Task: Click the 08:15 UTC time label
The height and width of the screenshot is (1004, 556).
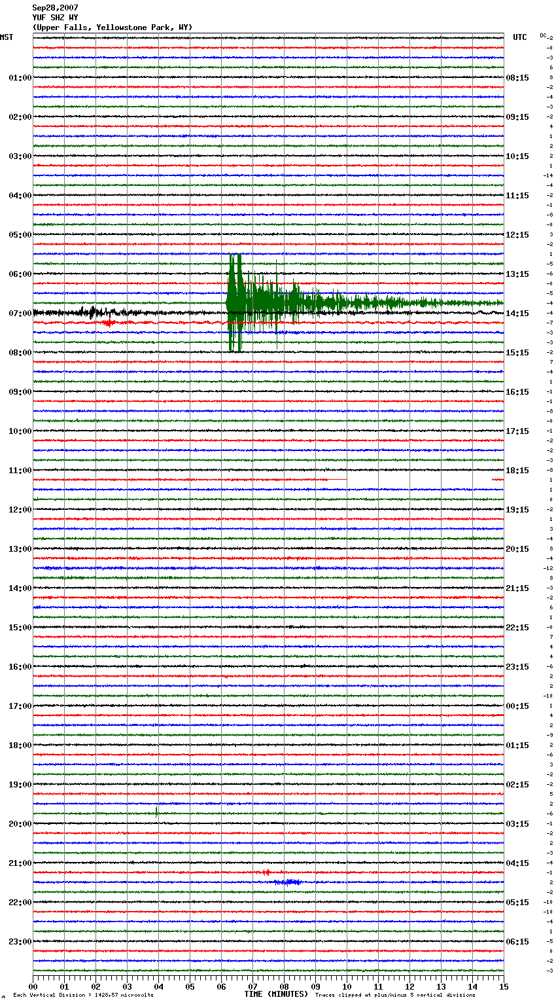Action: click(x=517, y=78)
